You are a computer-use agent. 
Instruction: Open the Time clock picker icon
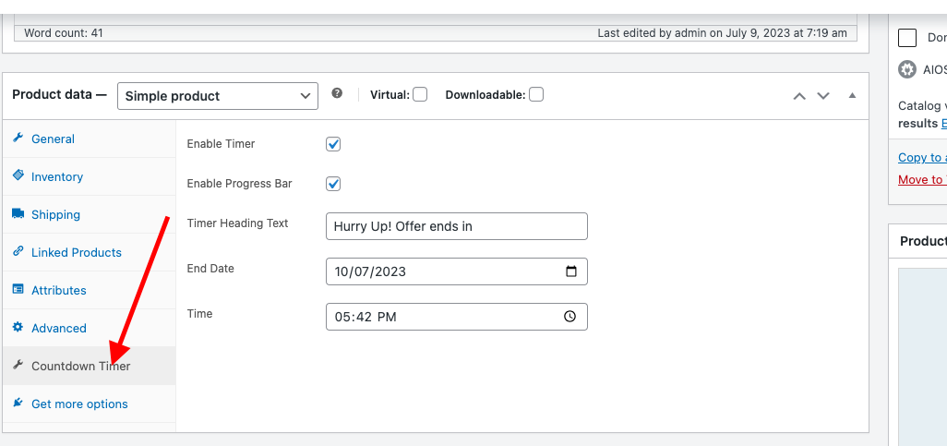(x=569, y=316)
